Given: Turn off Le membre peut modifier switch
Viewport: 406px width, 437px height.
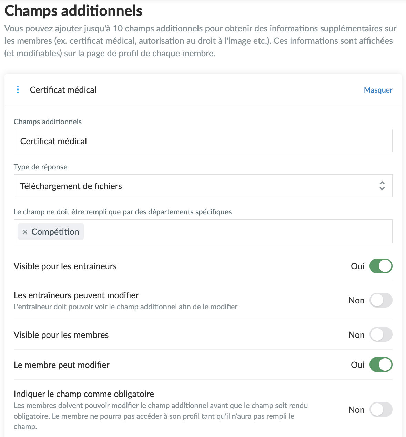Looking at the screenshot, I should [381, 365].
